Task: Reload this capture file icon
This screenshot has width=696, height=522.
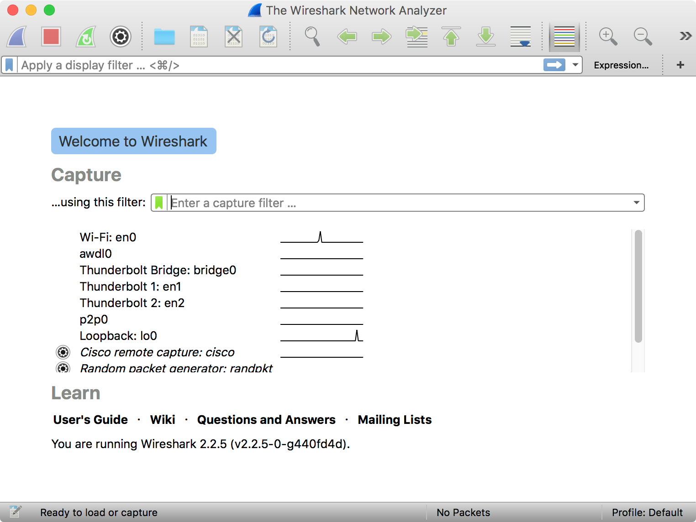Action: pyautogui.click(x=268, y=37)
